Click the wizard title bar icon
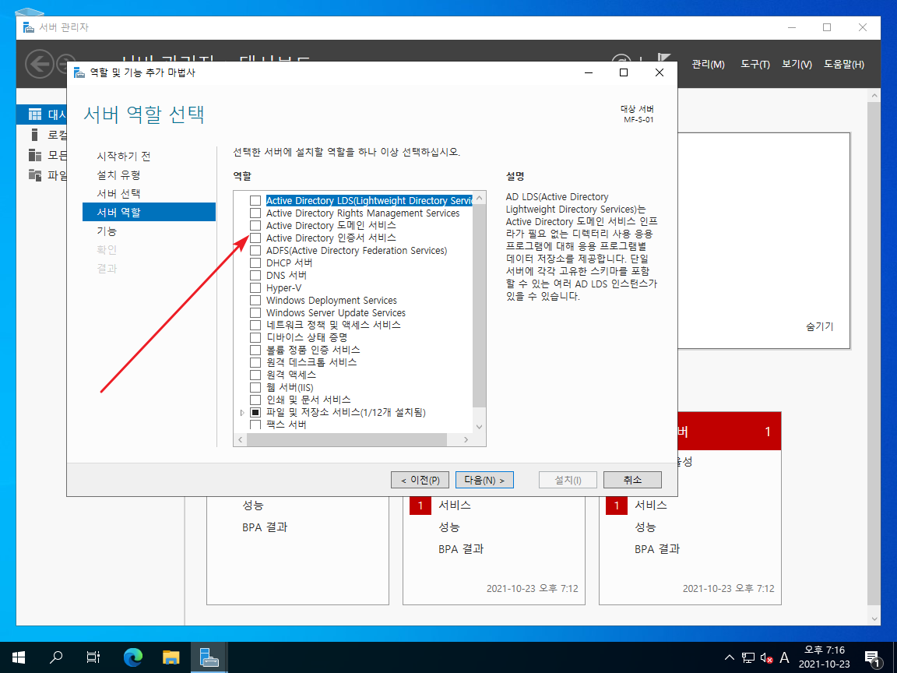Image resolution: width=897 pixels, height=673 pixels. [79, 72]
